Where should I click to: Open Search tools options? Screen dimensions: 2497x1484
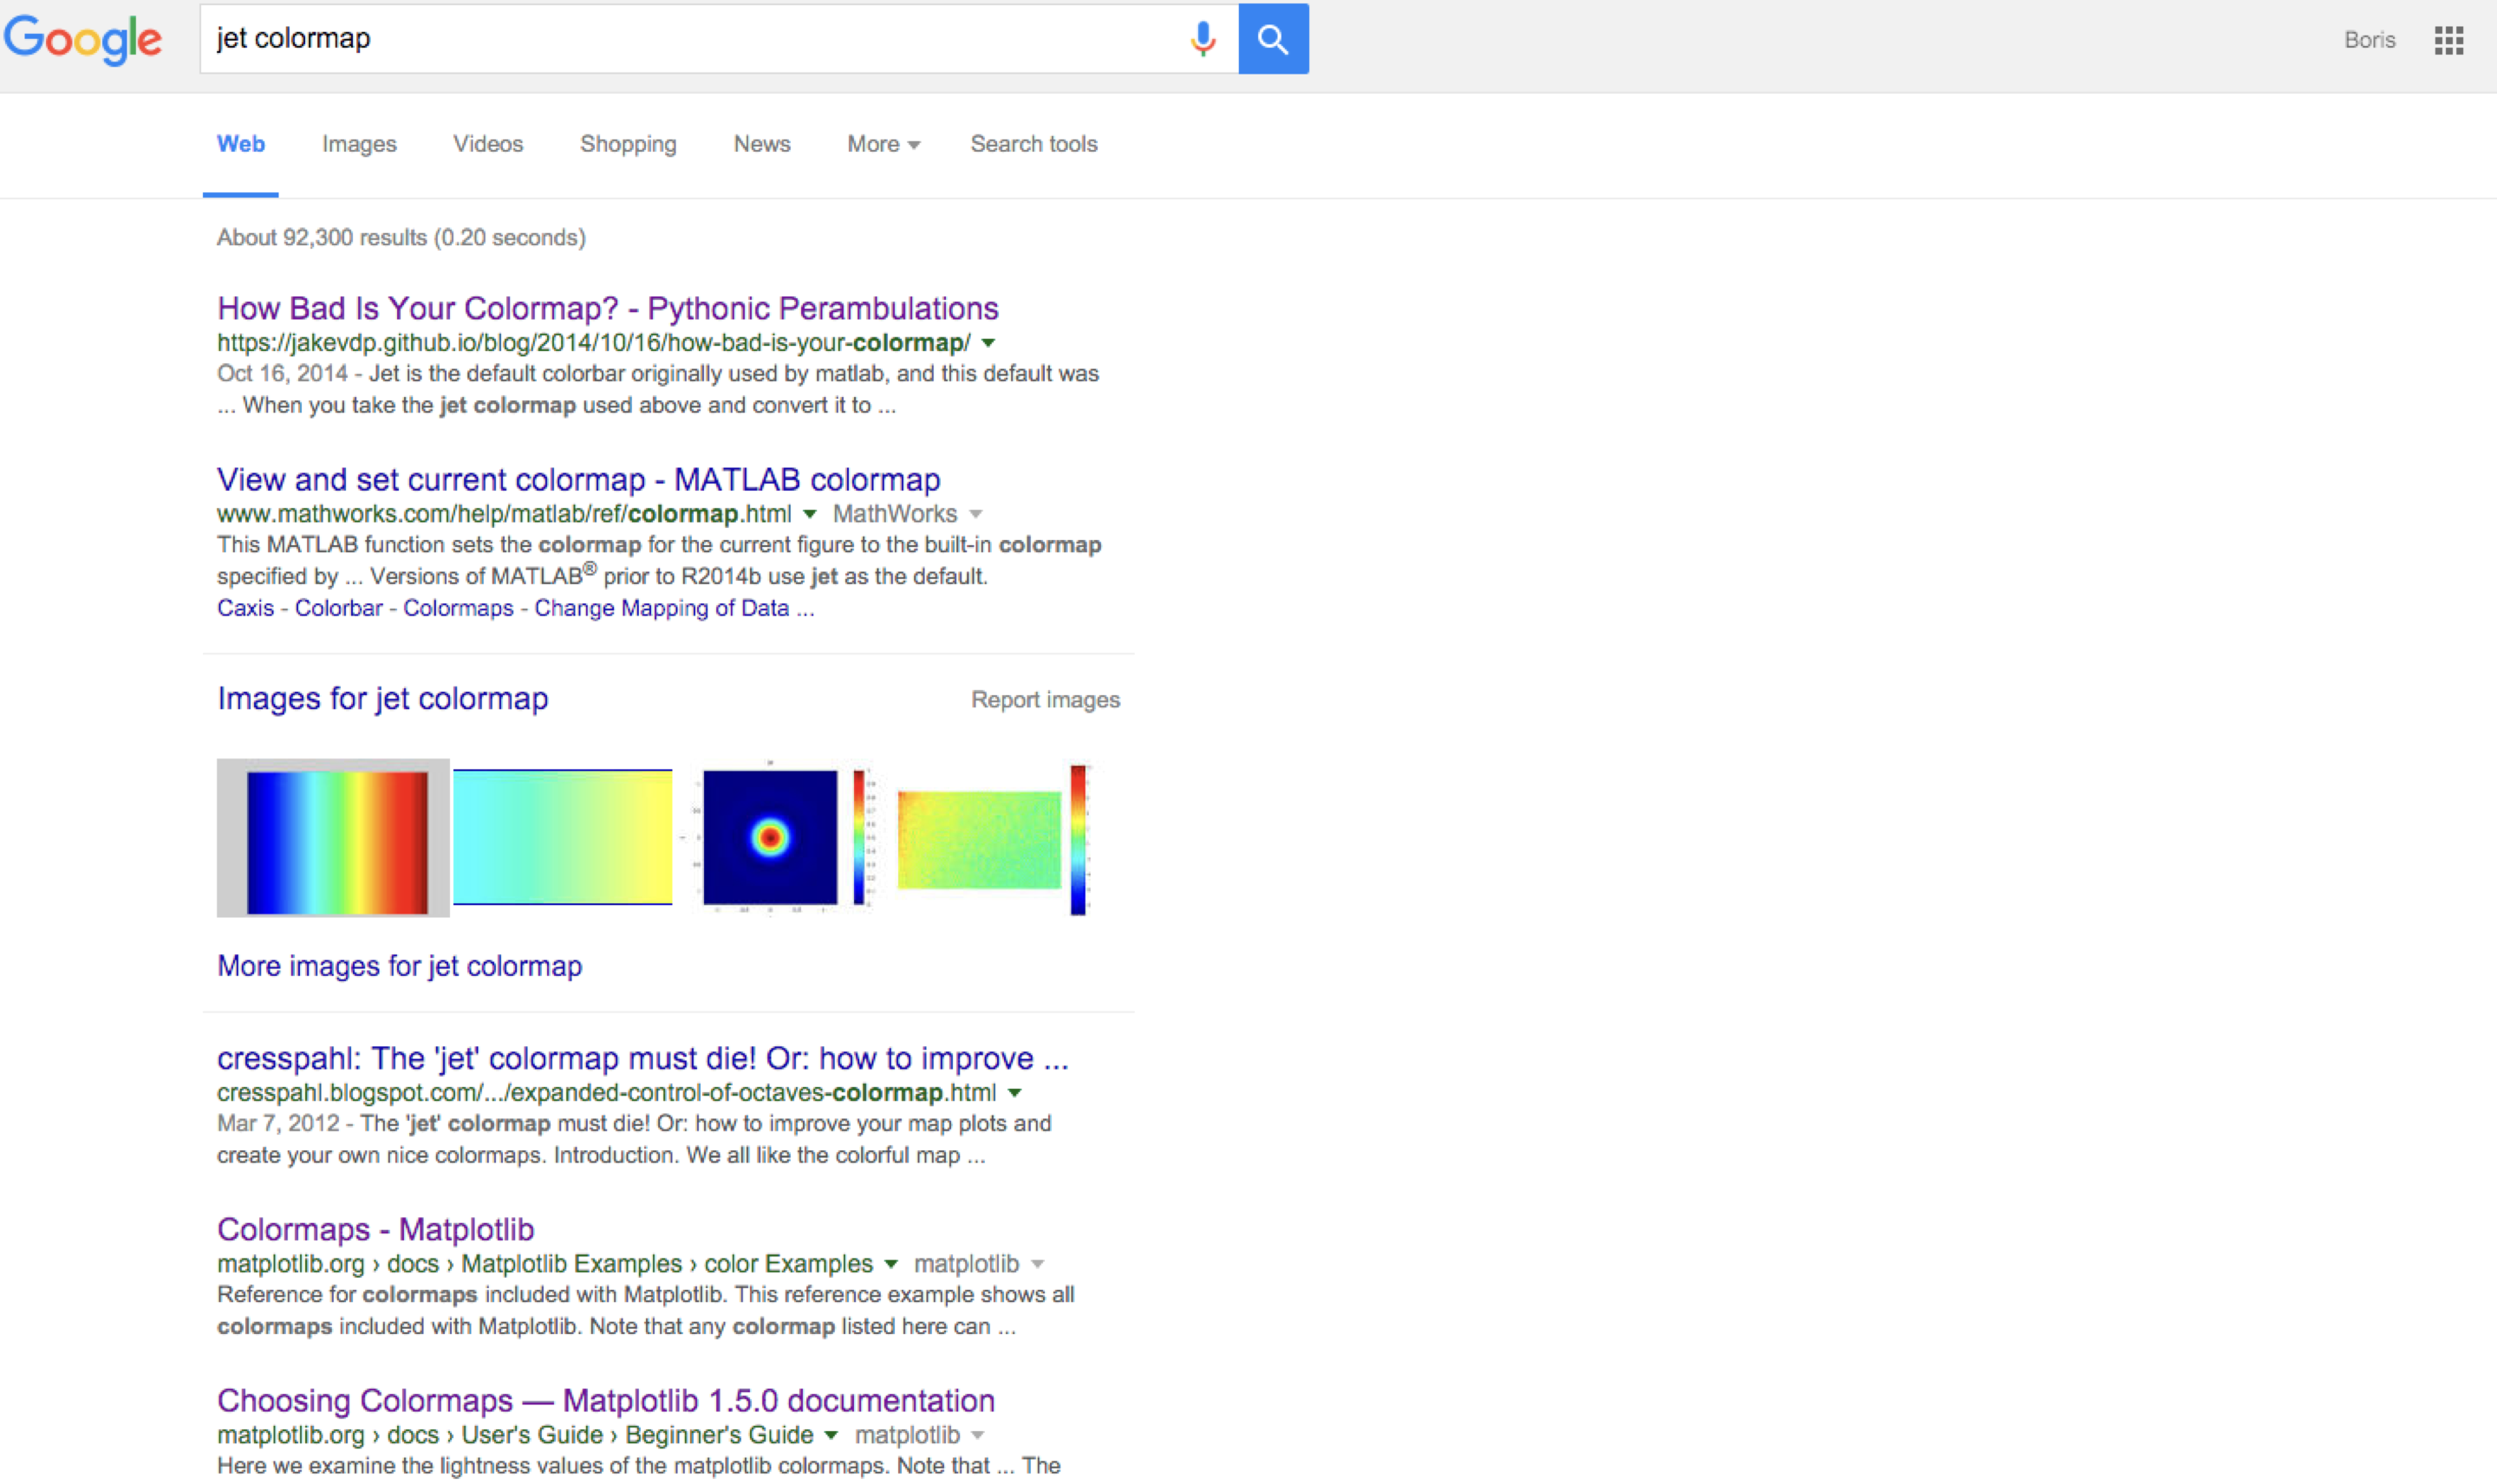coord(1034,144)
